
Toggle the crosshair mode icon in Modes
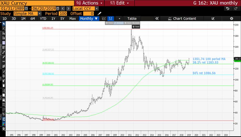4,114
